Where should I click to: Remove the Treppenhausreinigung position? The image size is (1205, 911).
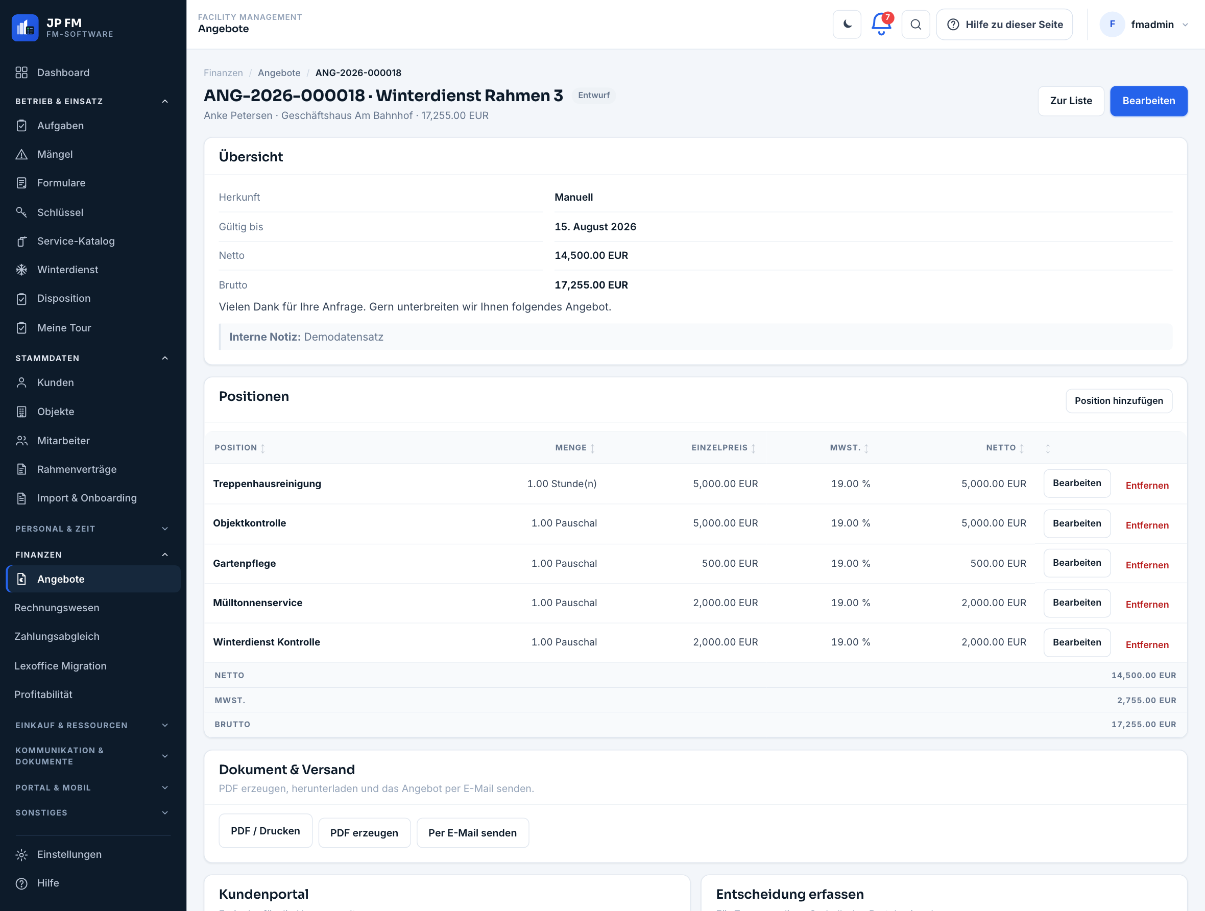(x=1147, y=486)
